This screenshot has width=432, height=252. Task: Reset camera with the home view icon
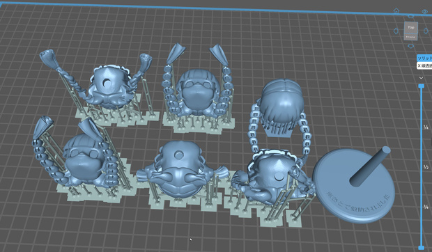click(396, 10)
